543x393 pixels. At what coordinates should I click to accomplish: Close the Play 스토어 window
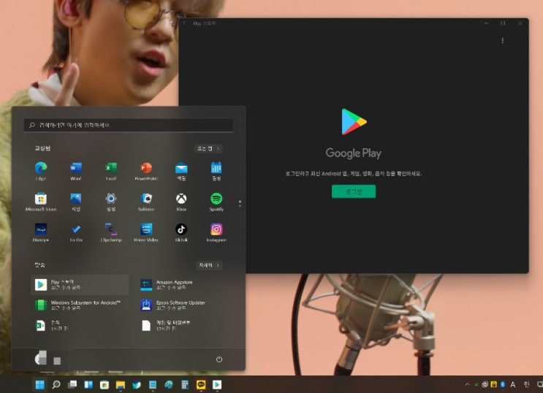(520, 23)
